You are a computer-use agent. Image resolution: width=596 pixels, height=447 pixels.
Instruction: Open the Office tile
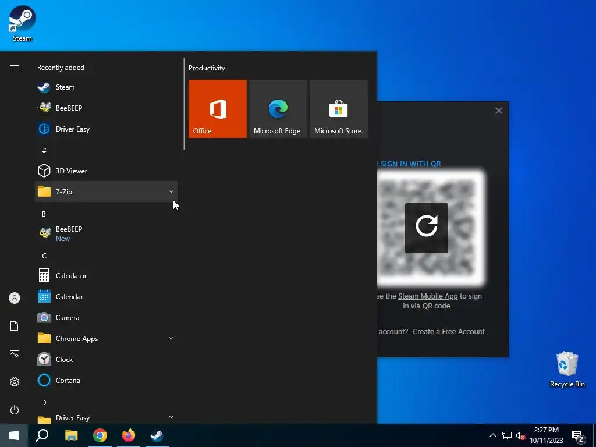coord(218,109)
